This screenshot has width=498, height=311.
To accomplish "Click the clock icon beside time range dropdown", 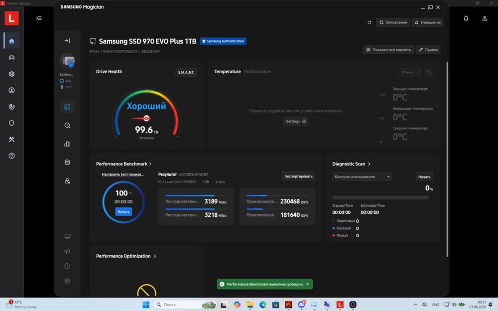I will click(x=429, y=72).
